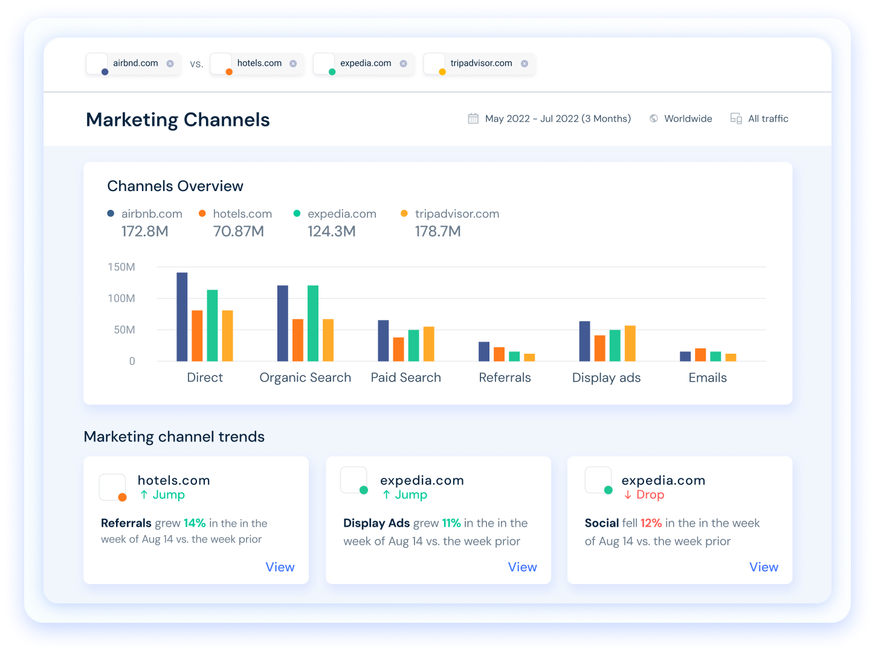This screenshot has width=875, height=653.
Task: Click airbnb.com blue bar in Referrals group
Action: pyautogui.click(x=484, y=351)
